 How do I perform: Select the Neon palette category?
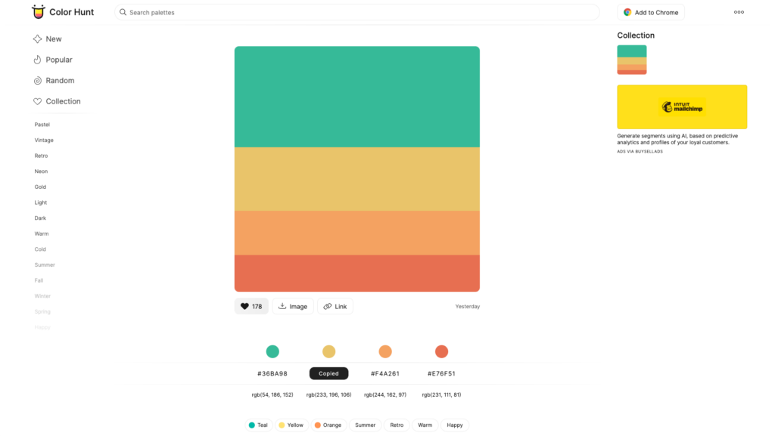(41, 171)
